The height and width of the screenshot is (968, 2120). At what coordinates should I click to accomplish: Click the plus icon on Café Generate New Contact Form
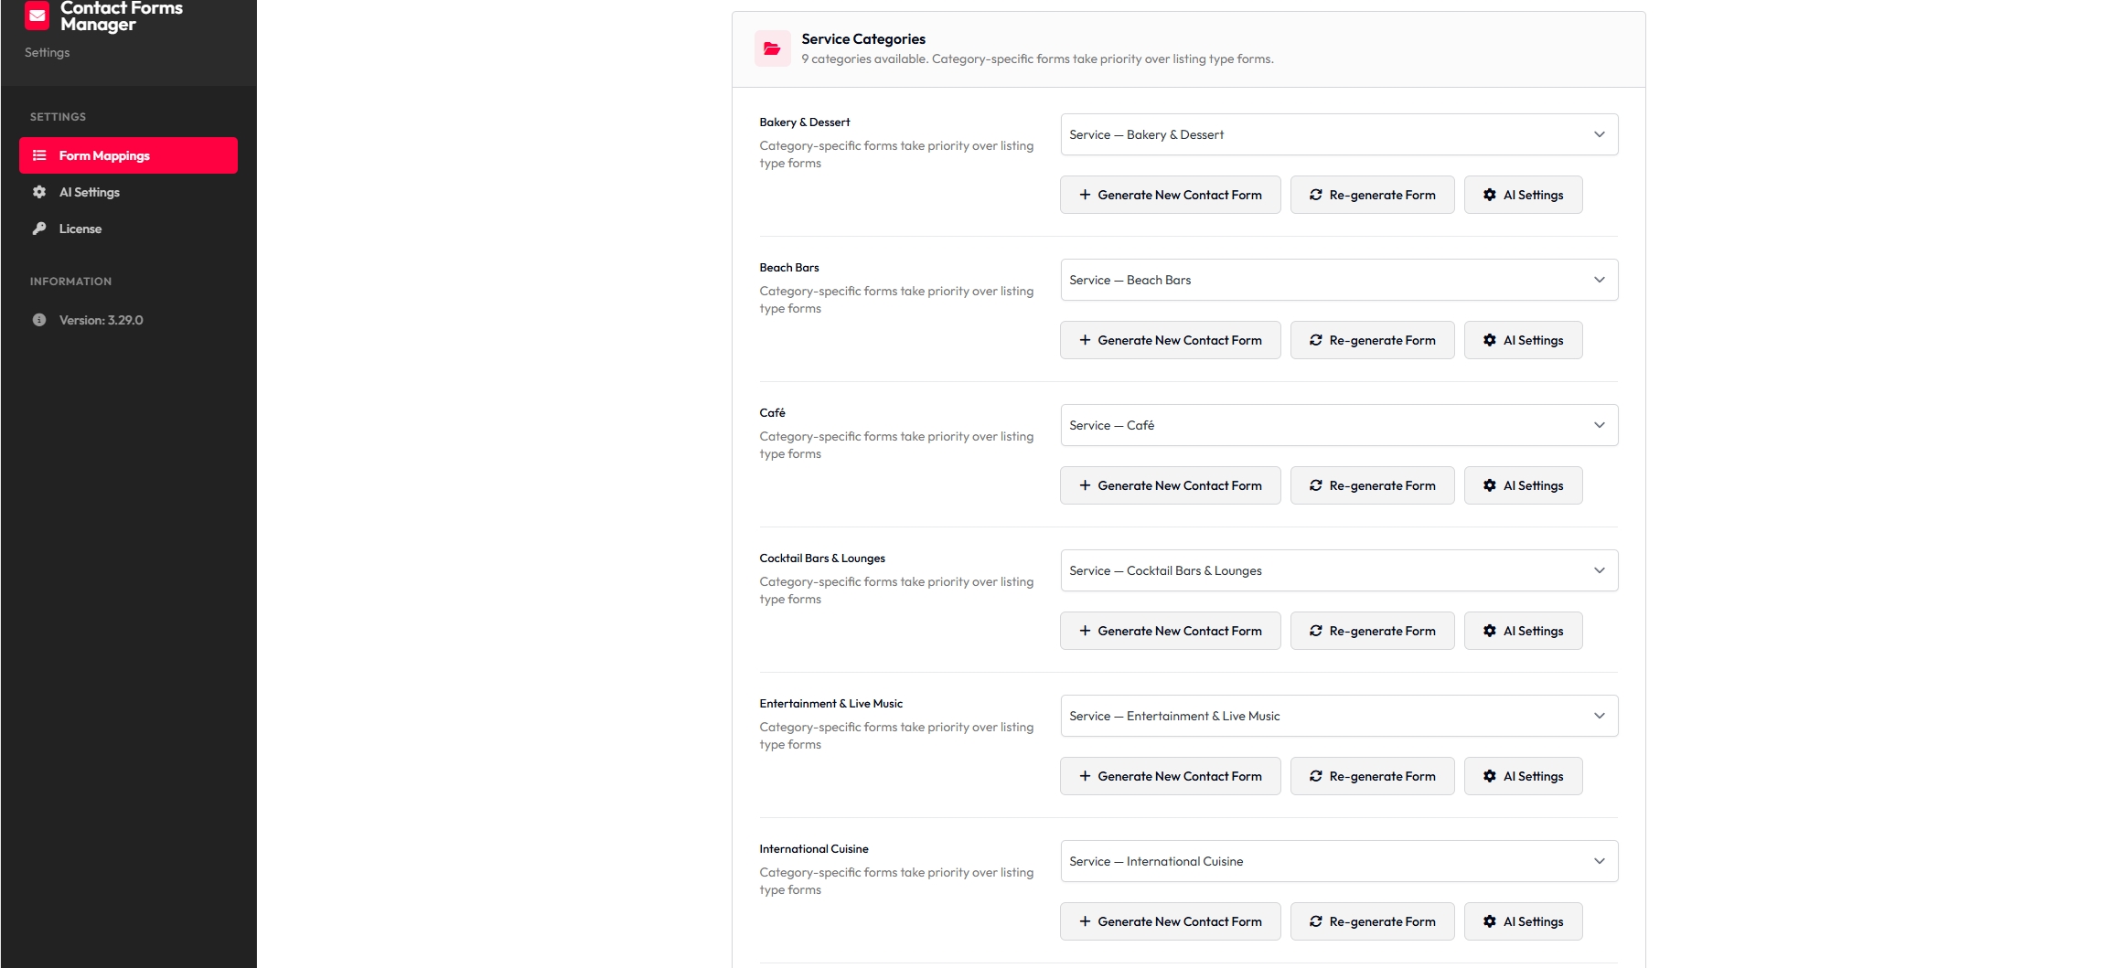click(1085, 485)
